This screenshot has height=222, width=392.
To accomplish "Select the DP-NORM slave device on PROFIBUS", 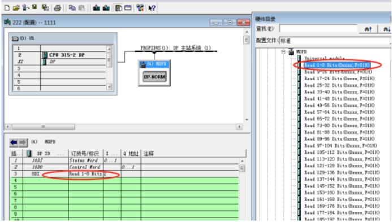I will [x=154, y=77].
